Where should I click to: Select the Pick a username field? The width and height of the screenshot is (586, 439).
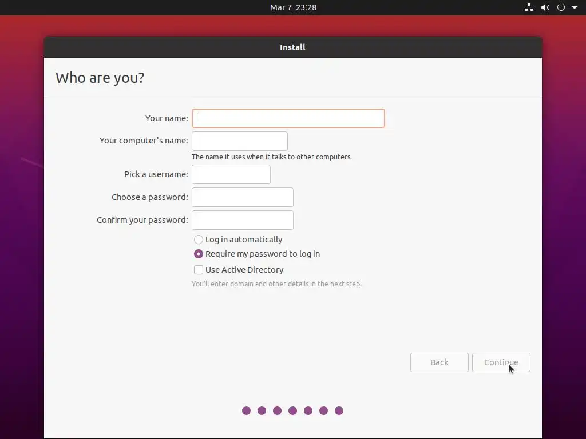point(231,174)
